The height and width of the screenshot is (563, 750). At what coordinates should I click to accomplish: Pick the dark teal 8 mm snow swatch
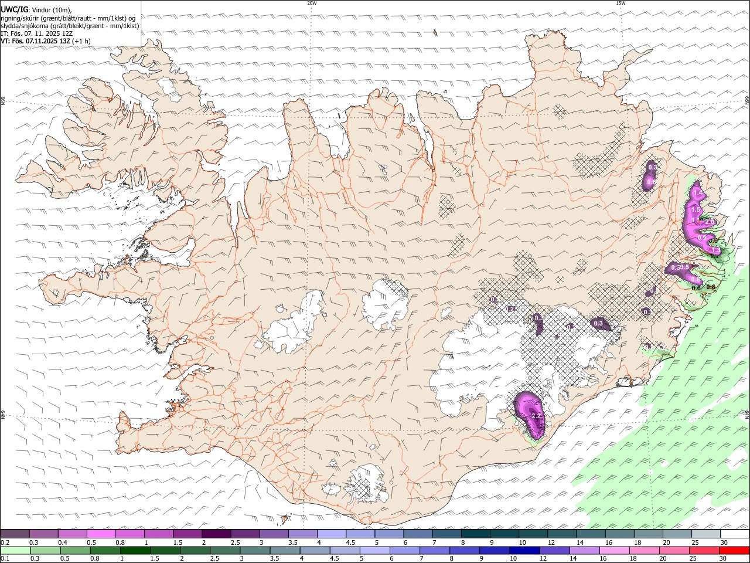(476, 534)
